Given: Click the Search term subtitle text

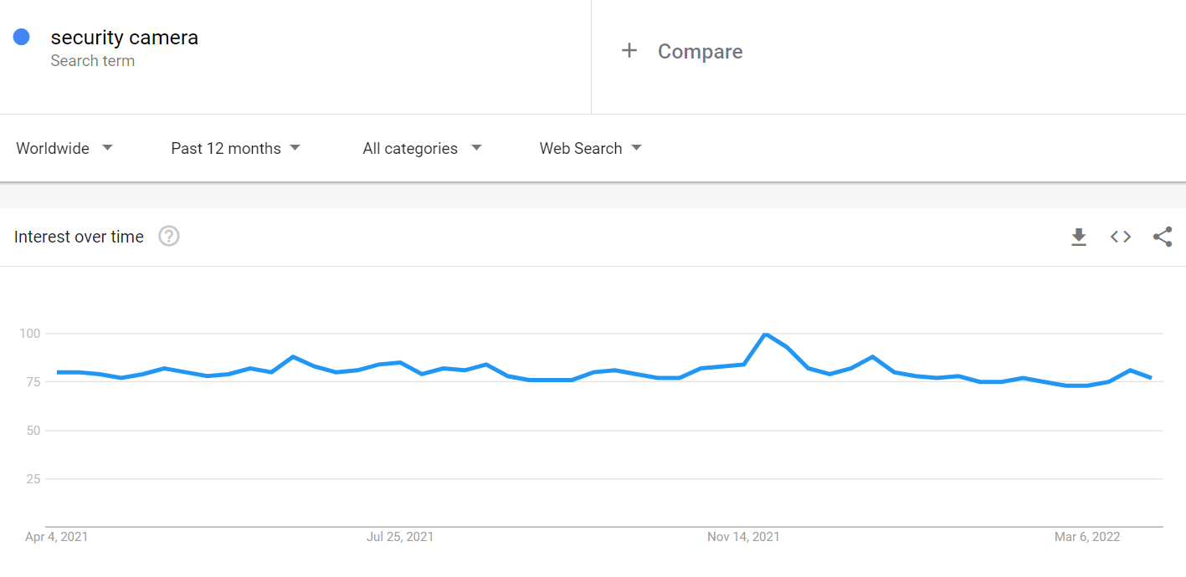Looking at the screenshot, I should tap(93, 61).
